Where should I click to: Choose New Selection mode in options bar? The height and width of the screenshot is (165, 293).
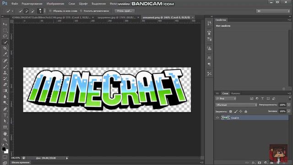pos(20,11)
